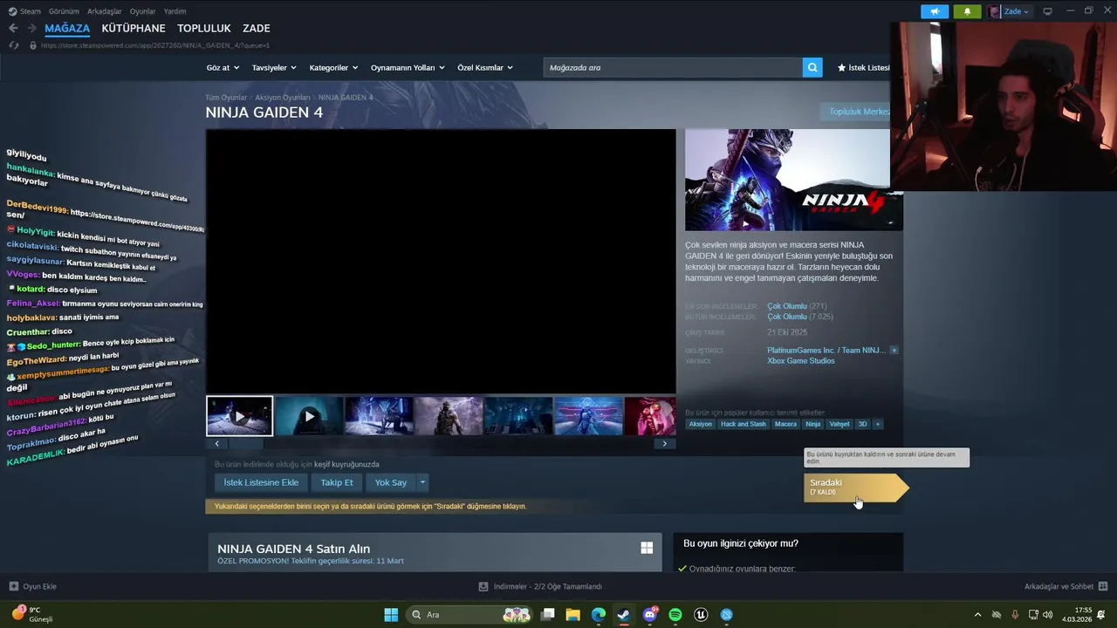
Task: Open the Görünüm menu
Action: 64,11
